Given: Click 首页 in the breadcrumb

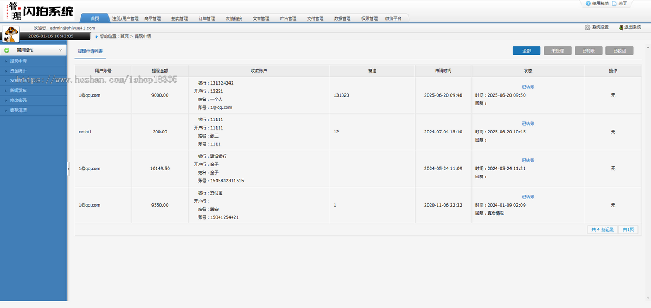Looking at the screenshot, I should pos(124,36).
